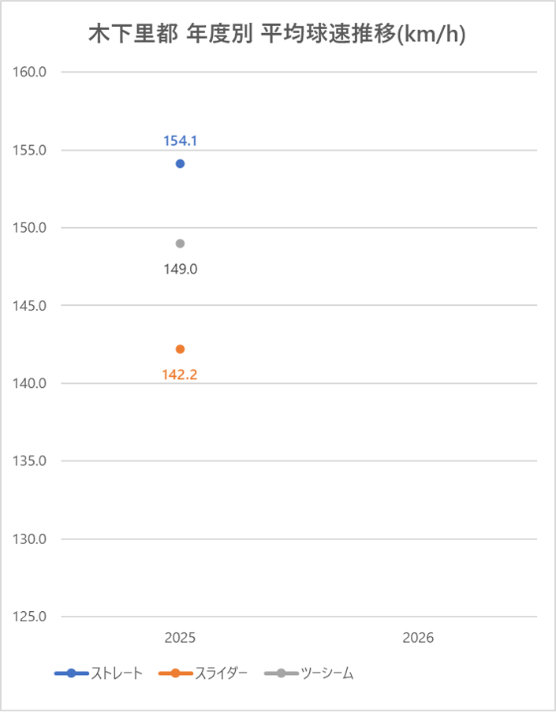The image size is (556, 712).
Task: Click the orange スライダー data point
Action: [x=180, y=349]
